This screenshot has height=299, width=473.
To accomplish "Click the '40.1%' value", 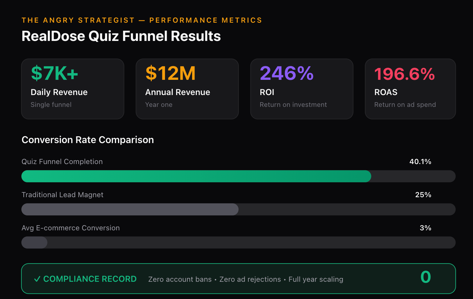I will tap(420, 162).
